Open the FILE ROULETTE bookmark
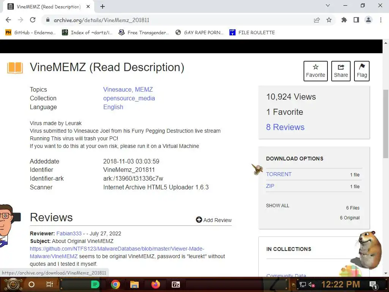389x292 pixels. (x=252, y=33)
